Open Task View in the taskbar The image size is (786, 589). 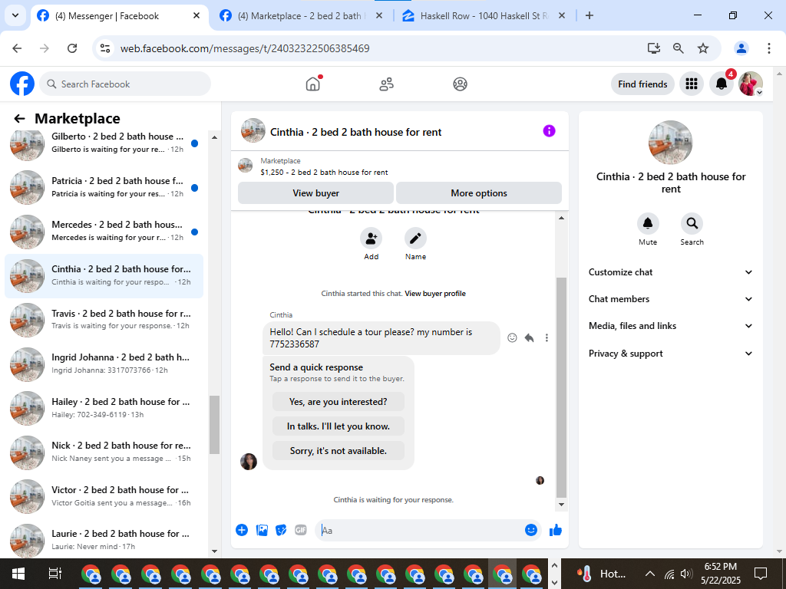pyautogui.click(x=54, y=574)
